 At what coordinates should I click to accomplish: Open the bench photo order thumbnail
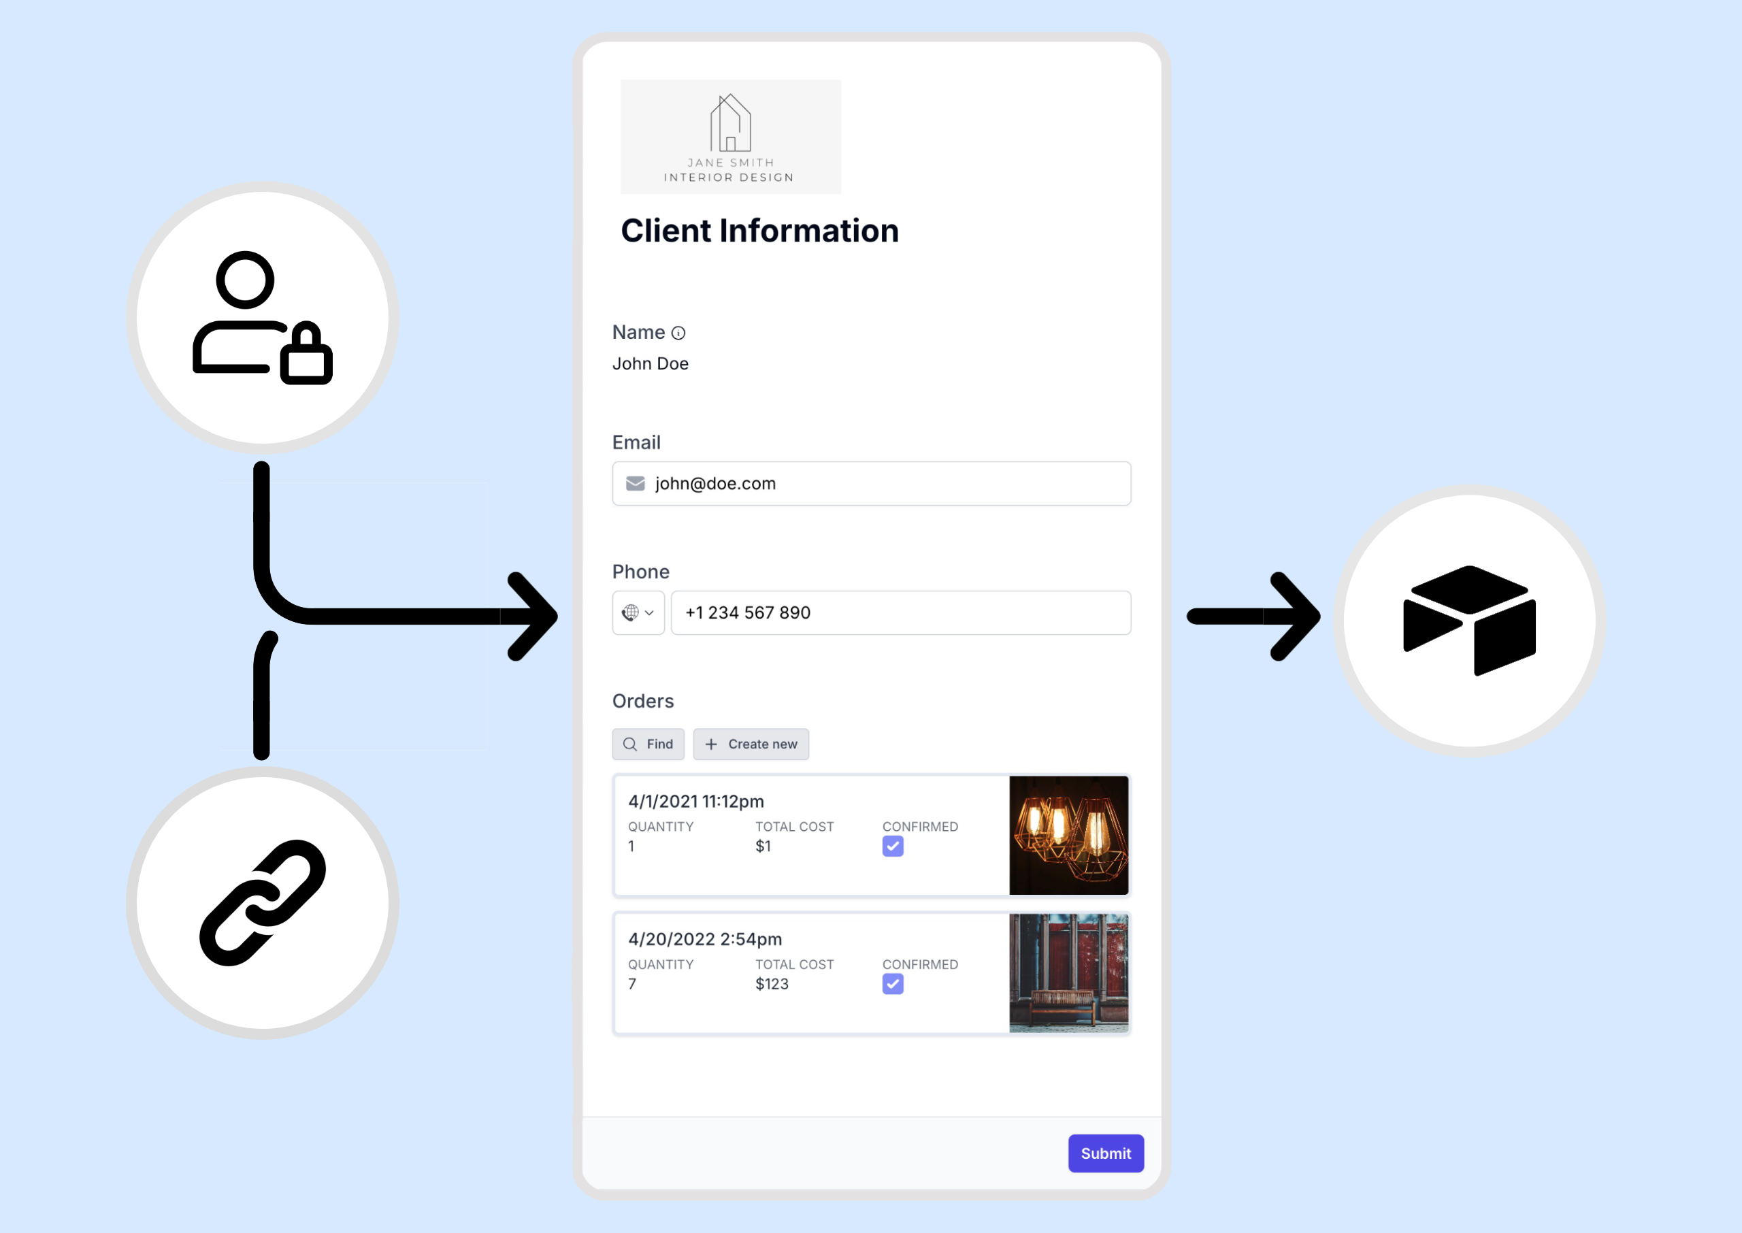click(1068, 973)
